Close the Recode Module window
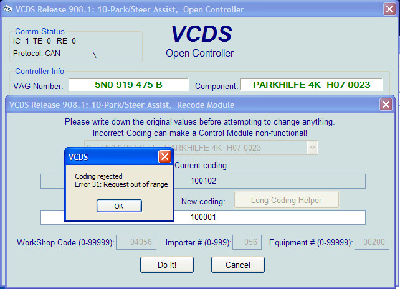Screen dimensions: 400x289 coord(386,105)
